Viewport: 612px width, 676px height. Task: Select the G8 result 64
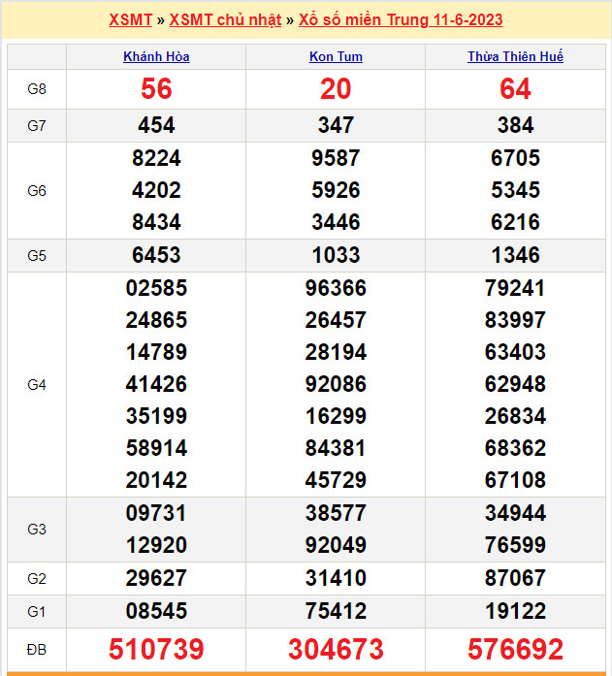[515, 89]
